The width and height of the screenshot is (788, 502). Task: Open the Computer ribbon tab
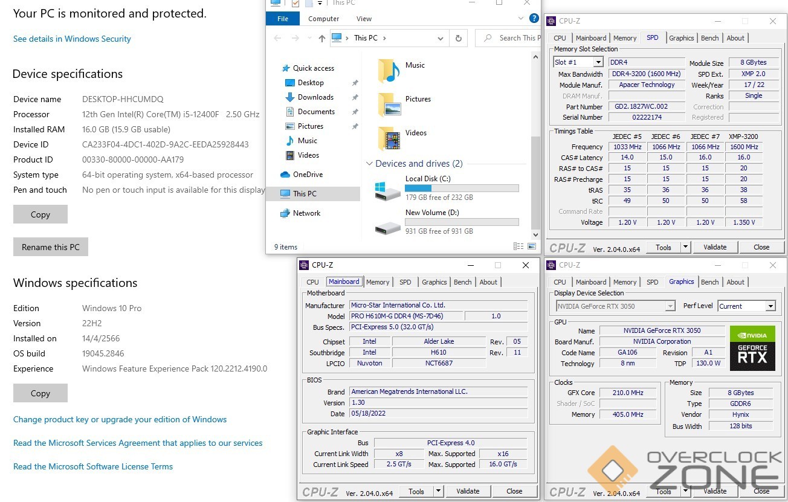323,19
